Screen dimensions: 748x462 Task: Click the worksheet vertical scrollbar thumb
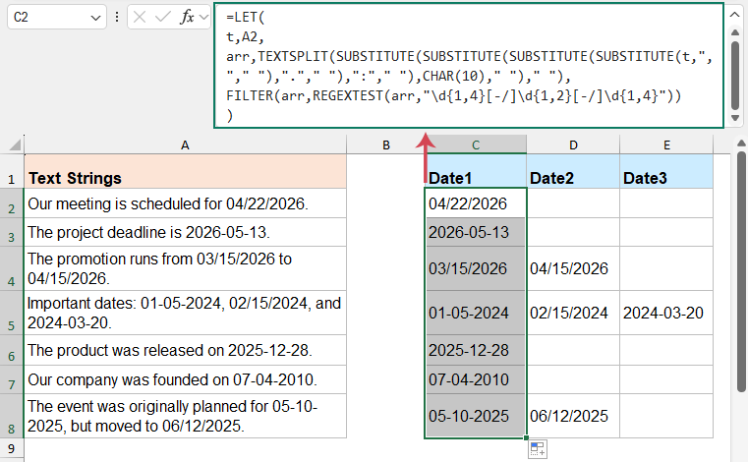741,272
